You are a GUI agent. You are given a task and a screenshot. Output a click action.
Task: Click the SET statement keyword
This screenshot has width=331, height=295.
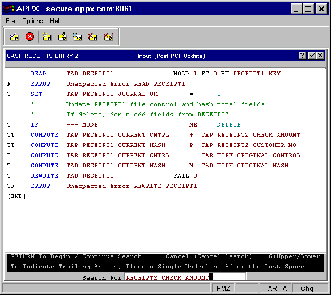pyautogui.click(x=36, y=94)
